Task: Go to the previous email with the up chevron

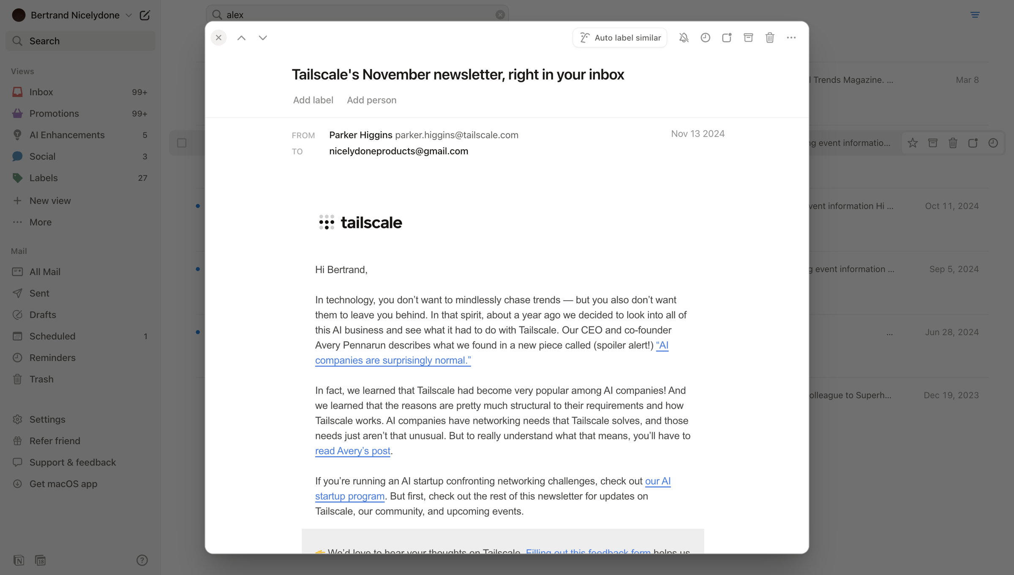Action: pos(241,38)
